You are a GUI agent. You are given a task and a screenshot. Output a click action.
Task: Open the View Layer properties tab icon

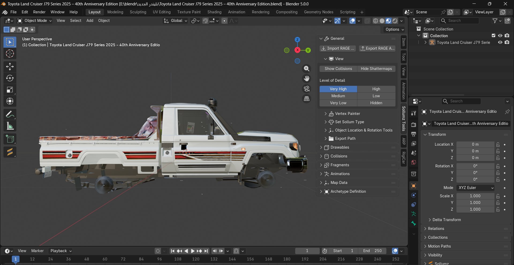(x=414, y=144)
